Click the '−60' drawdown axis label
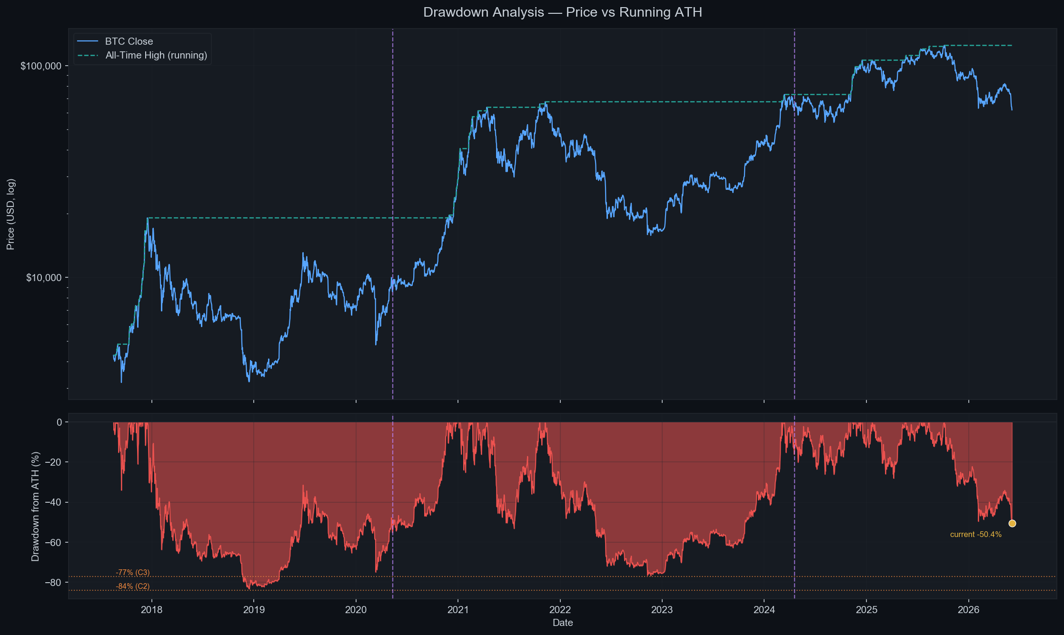 53,543
